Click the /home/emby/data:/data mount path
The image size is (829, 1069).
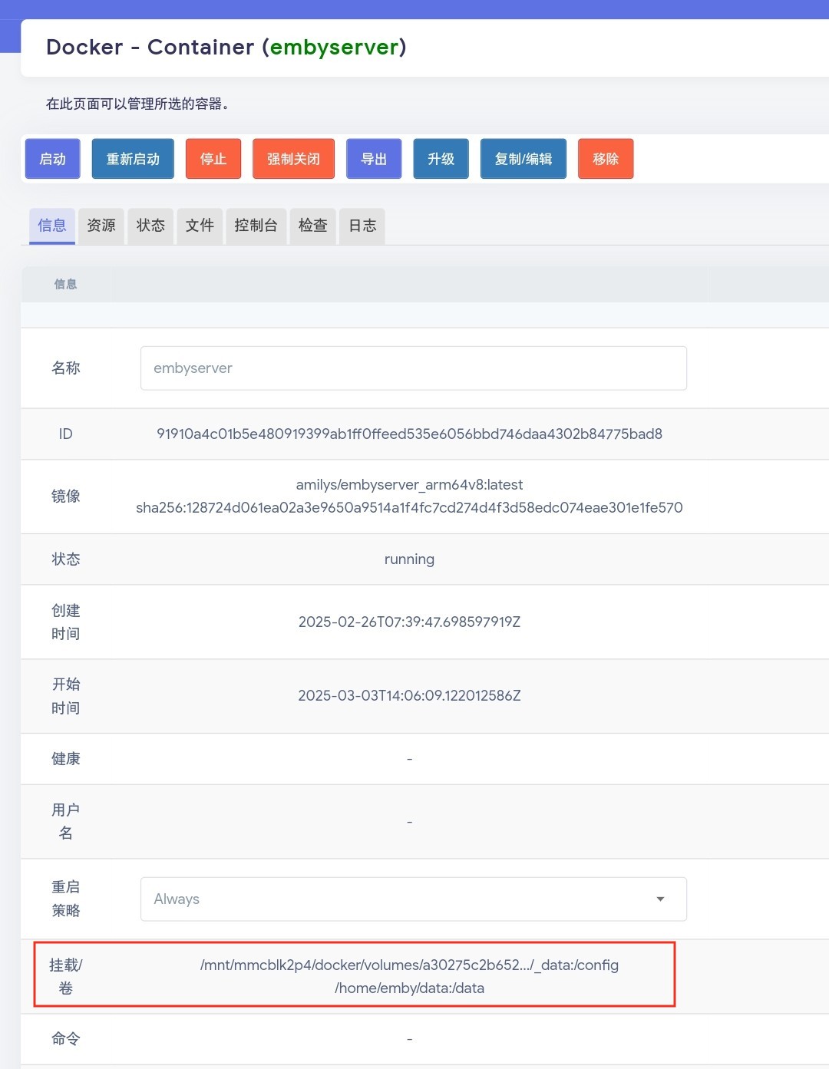click(x=409, y=988)
